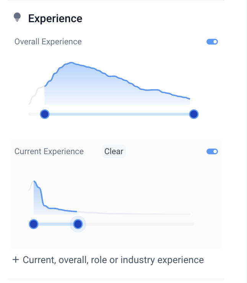The height and width of the screenshot is (283, 247).
Task: Click the highlighted track between Current Experience handles
Action: [56, 224]
